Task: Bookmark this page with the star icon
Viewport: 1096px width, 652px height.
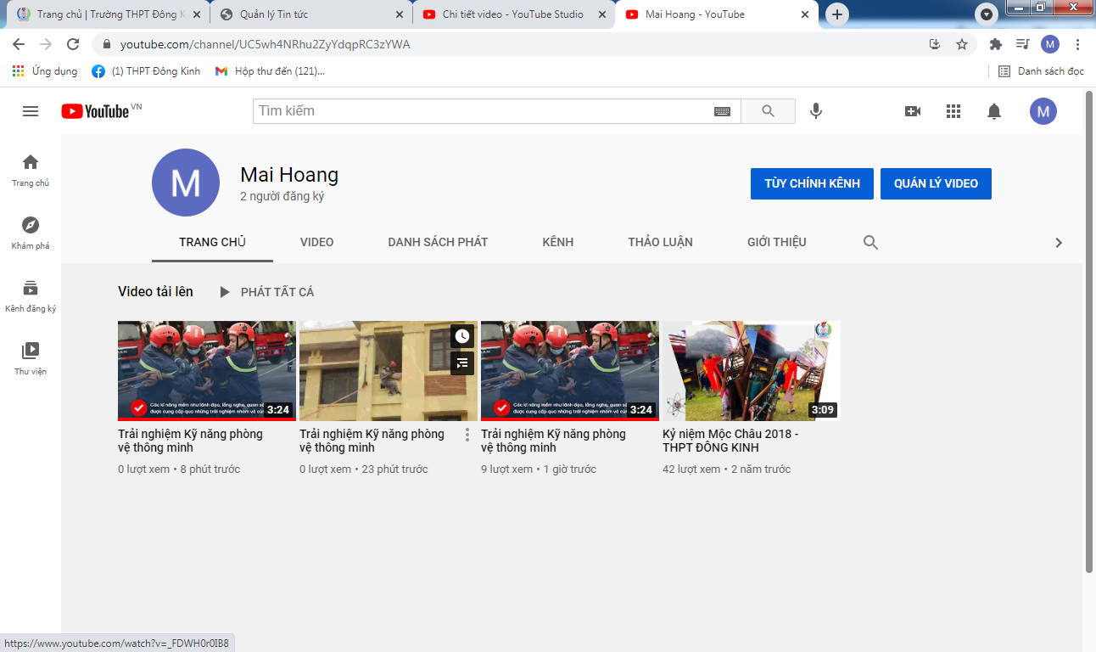Action: point(962,44)
